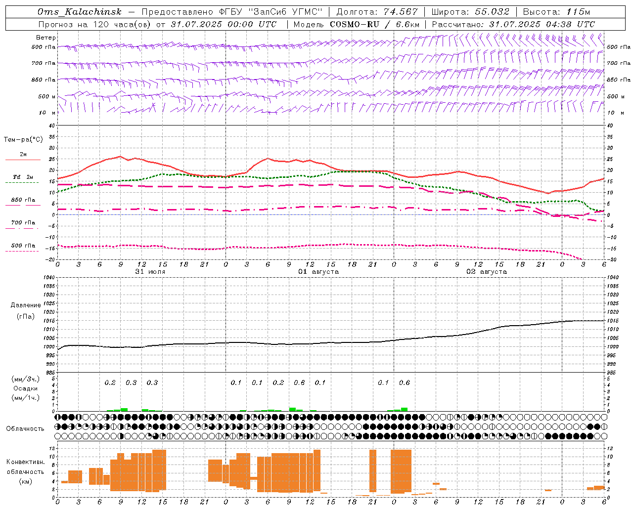Click the Облачность cloud cover label
The image size is (633, 506).
pyautogui.click(x=25, y=429)
